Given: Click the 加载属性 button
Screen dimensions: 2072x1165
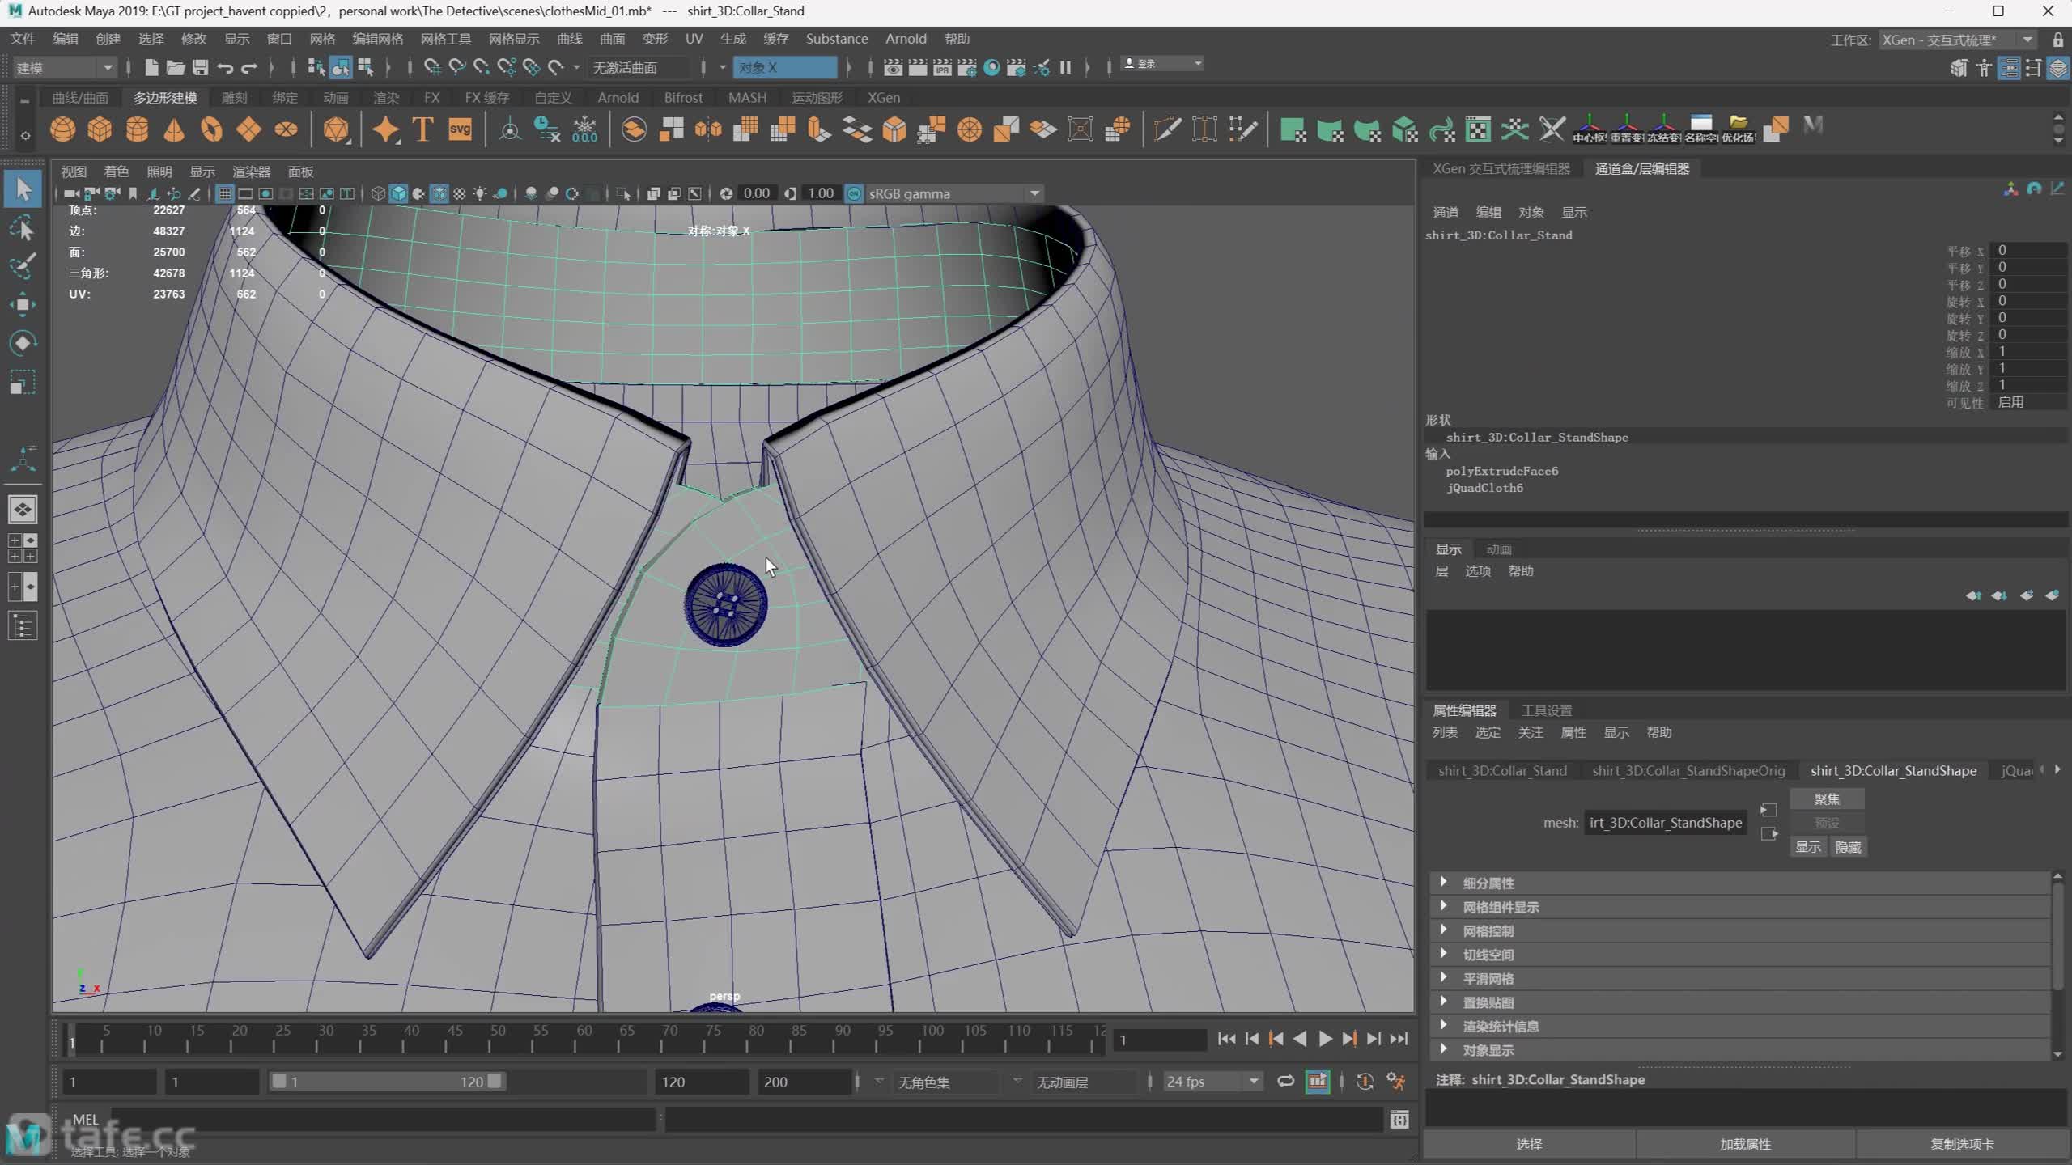Looking at the screenshot, I should pyautogui.click(x=1746, y=1144).
